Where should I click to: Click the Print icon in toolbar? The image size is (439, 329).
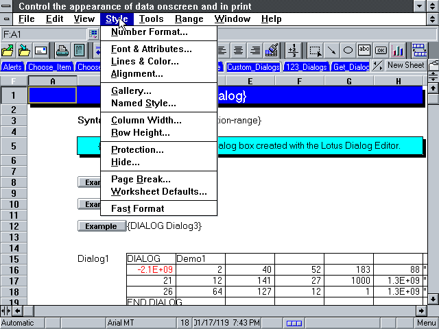click(x=62, y=51)
